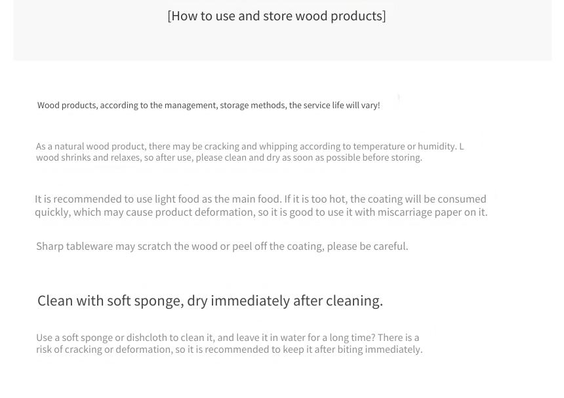Screen dimensions: 564x398
Task: Click the line starting 'quickly, which may cause product deformation'
Action: [x=261, y=212]
